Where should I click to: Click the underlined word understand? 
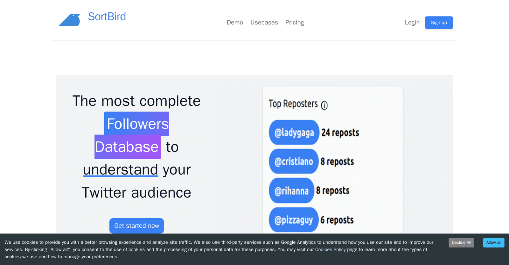click(x=121, y=170)
